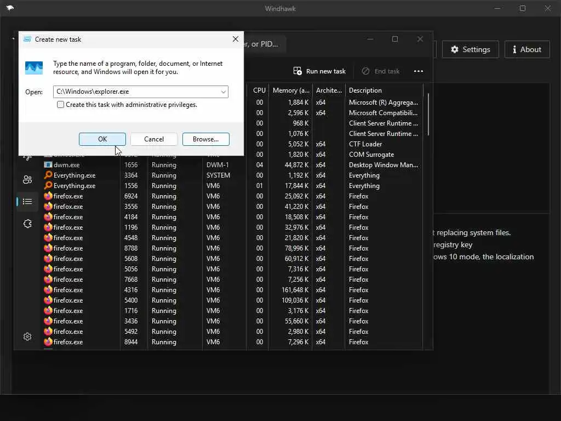Close the Task Manager window
Viewport: 561px width, 421px height.
(x=420, y=39)
